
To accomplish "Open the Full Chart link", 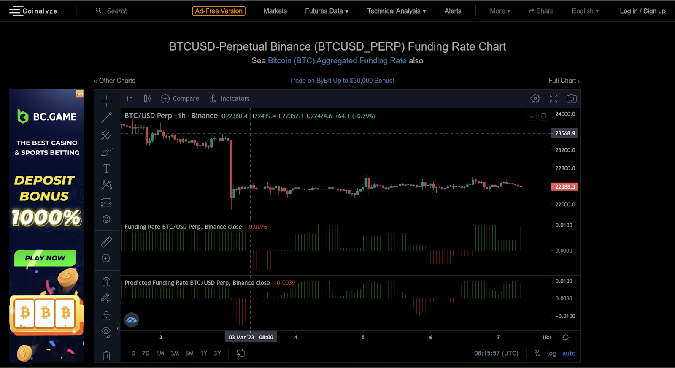I will point(564,81).
